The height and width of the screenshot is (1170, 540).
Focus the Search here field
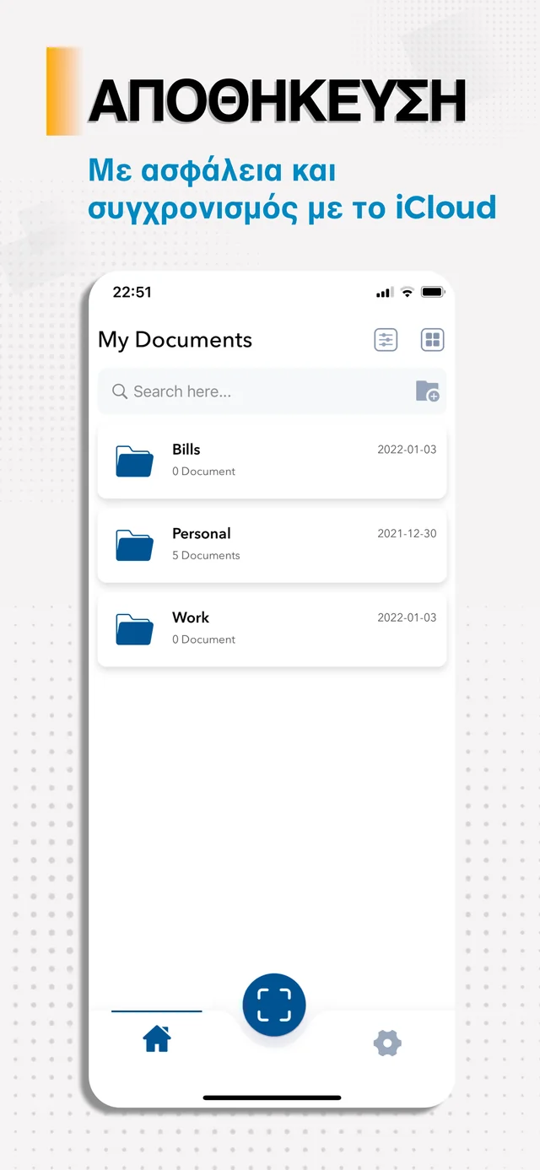272,391
